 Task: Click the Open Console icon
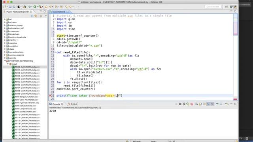[x=226, y=104]
